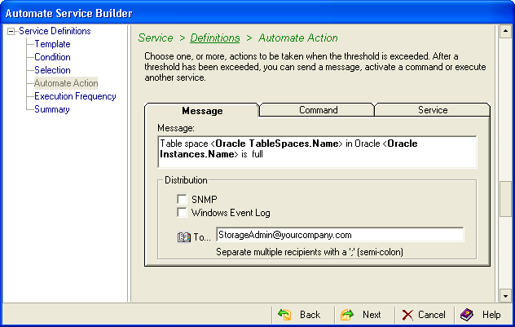Image resolution: width=515 pixels, height=327 pixels.
Task: Click the vertical scrollbar thumb
Action: 505,198
